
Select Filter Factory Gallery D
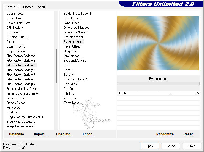click(21, 70)
